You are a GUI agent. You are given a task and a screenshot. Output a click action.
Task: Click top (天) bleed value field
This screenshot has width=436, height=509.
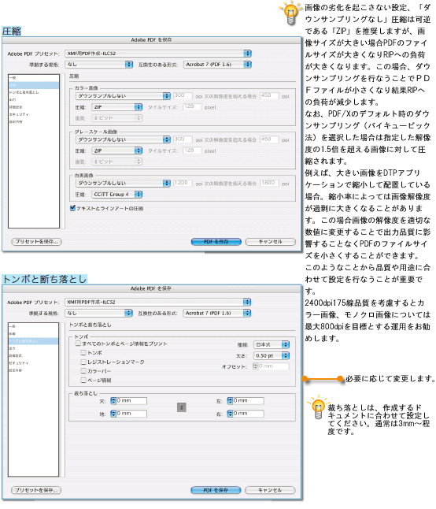tap(131, 400)
